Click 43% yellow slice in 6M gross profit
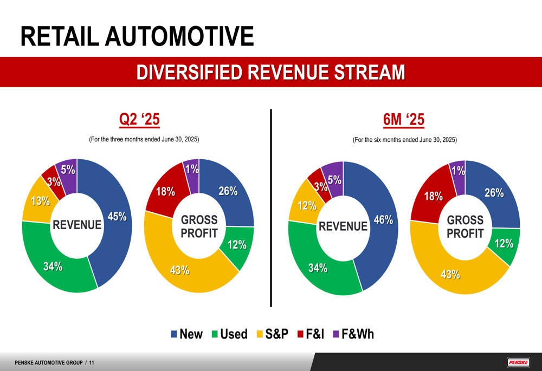 pyautogui.click(x=450, y=274)
